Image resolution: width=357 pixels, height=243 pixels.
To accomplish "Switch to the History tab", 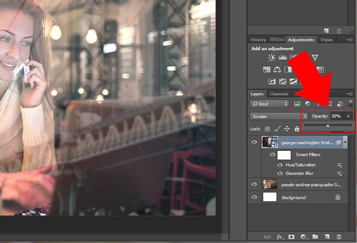I will pyautogui.click(x=258, y=40).
